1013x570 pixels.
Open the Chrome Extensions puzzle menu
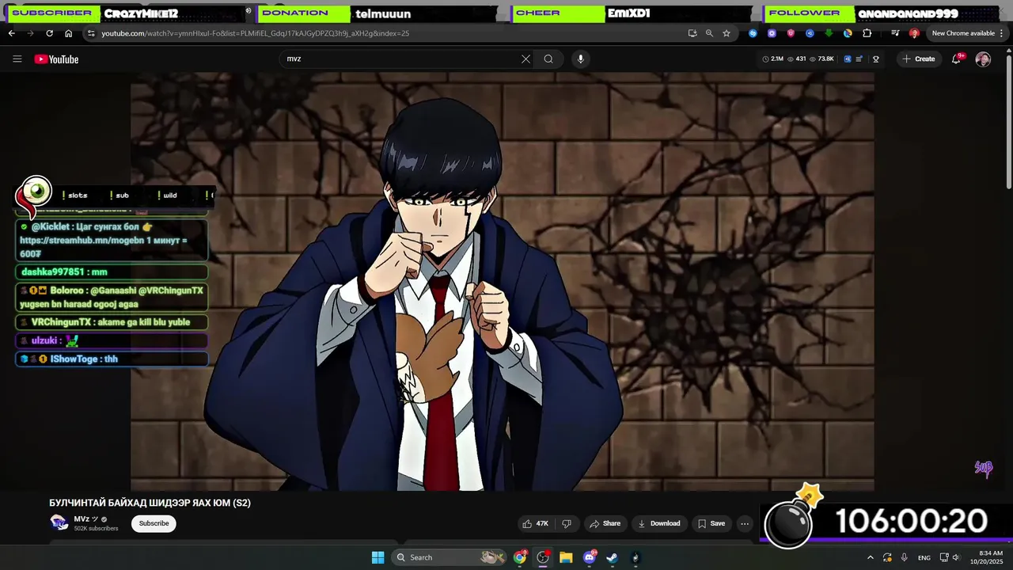tap(867, 33)
